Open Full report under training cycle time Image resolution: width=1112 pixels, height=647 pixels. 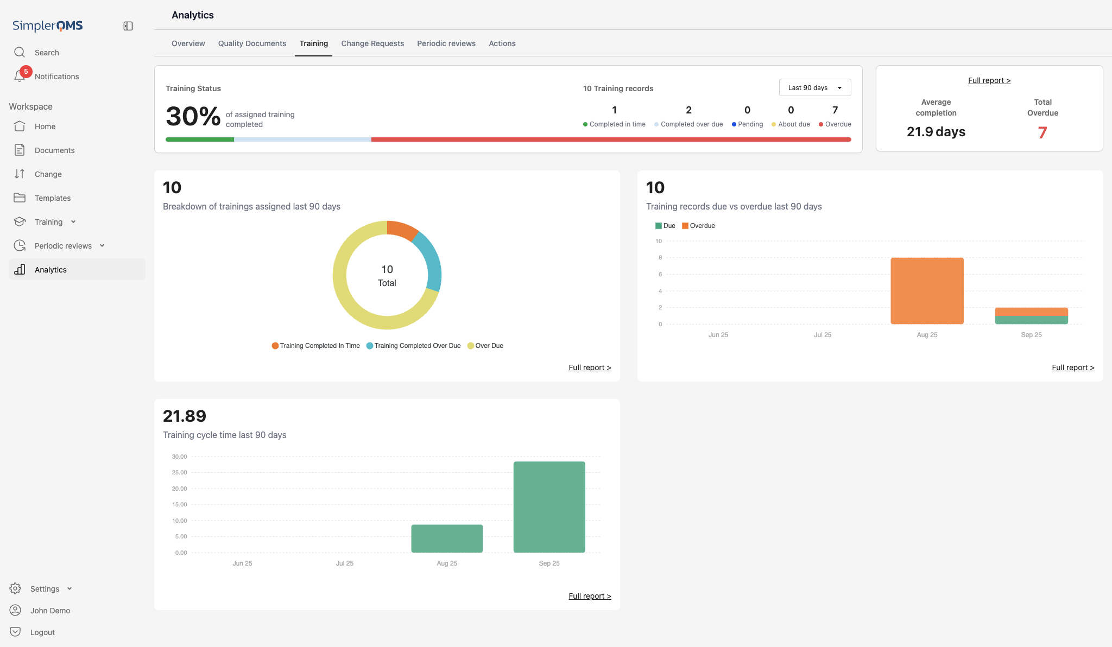[x=590, y=596]
